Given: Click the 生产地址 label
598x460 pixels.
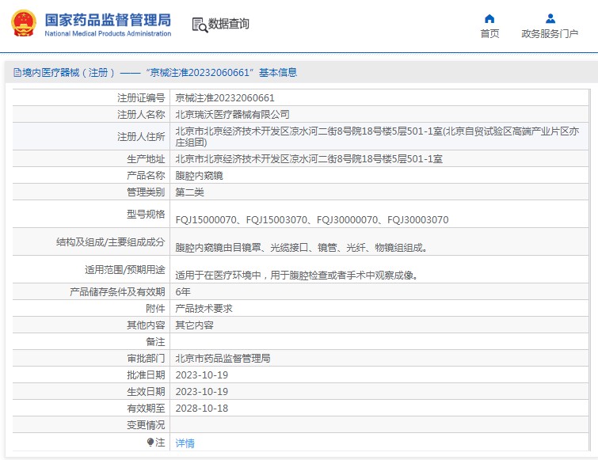Looking at the screenshot, I should 146,158.
